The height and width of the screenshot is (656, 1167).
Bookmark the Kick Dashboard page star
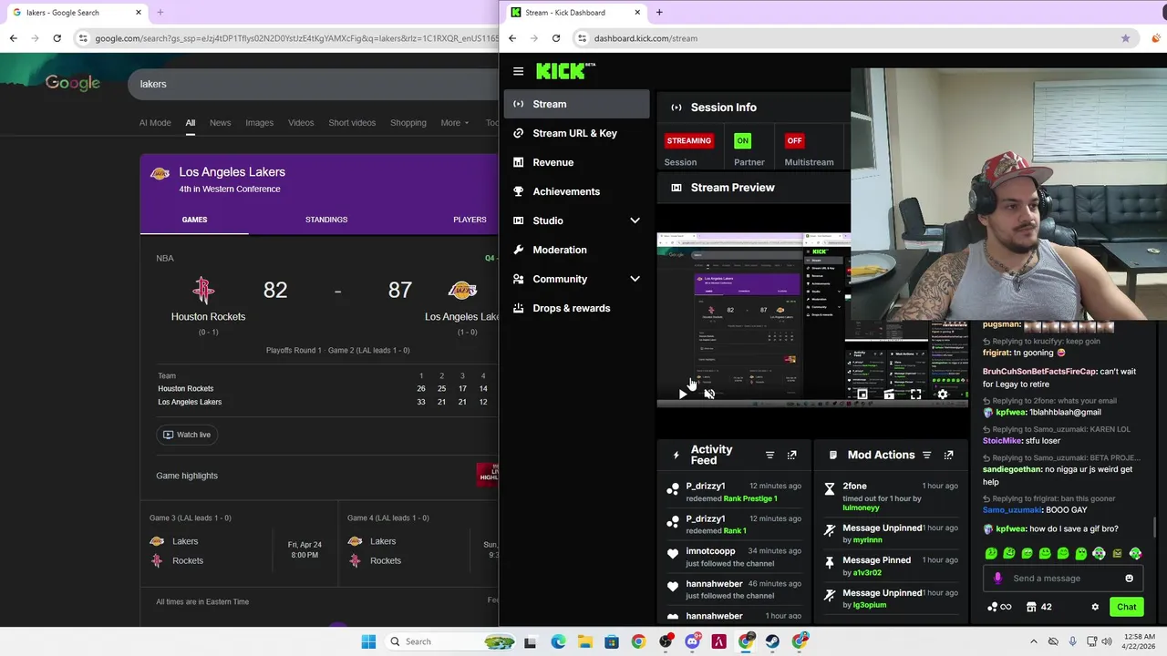[x=1125, y=38]
